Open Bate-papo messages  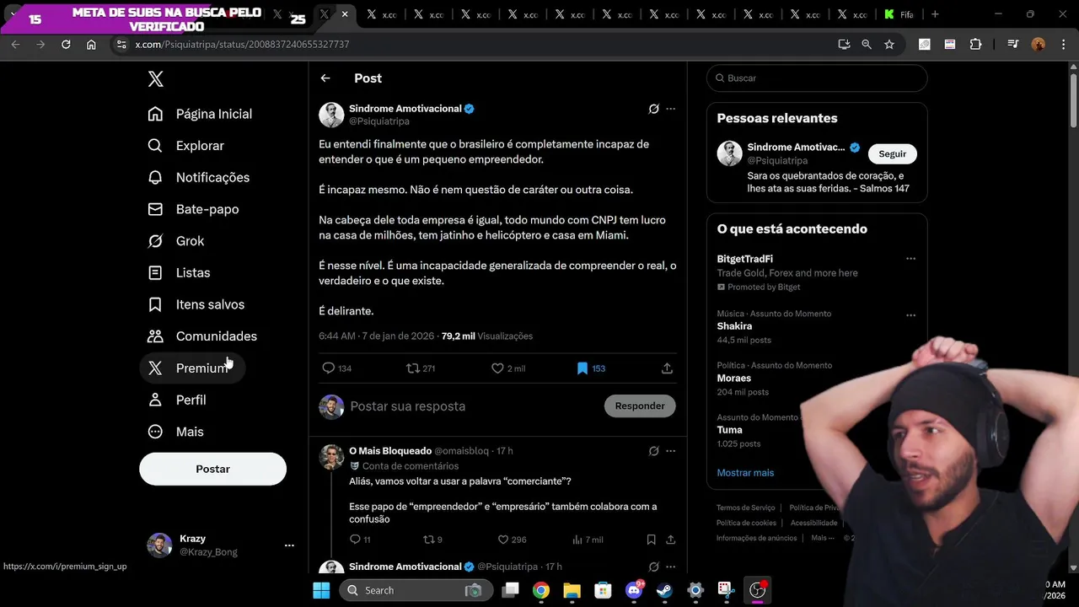[x=193, y=209]
